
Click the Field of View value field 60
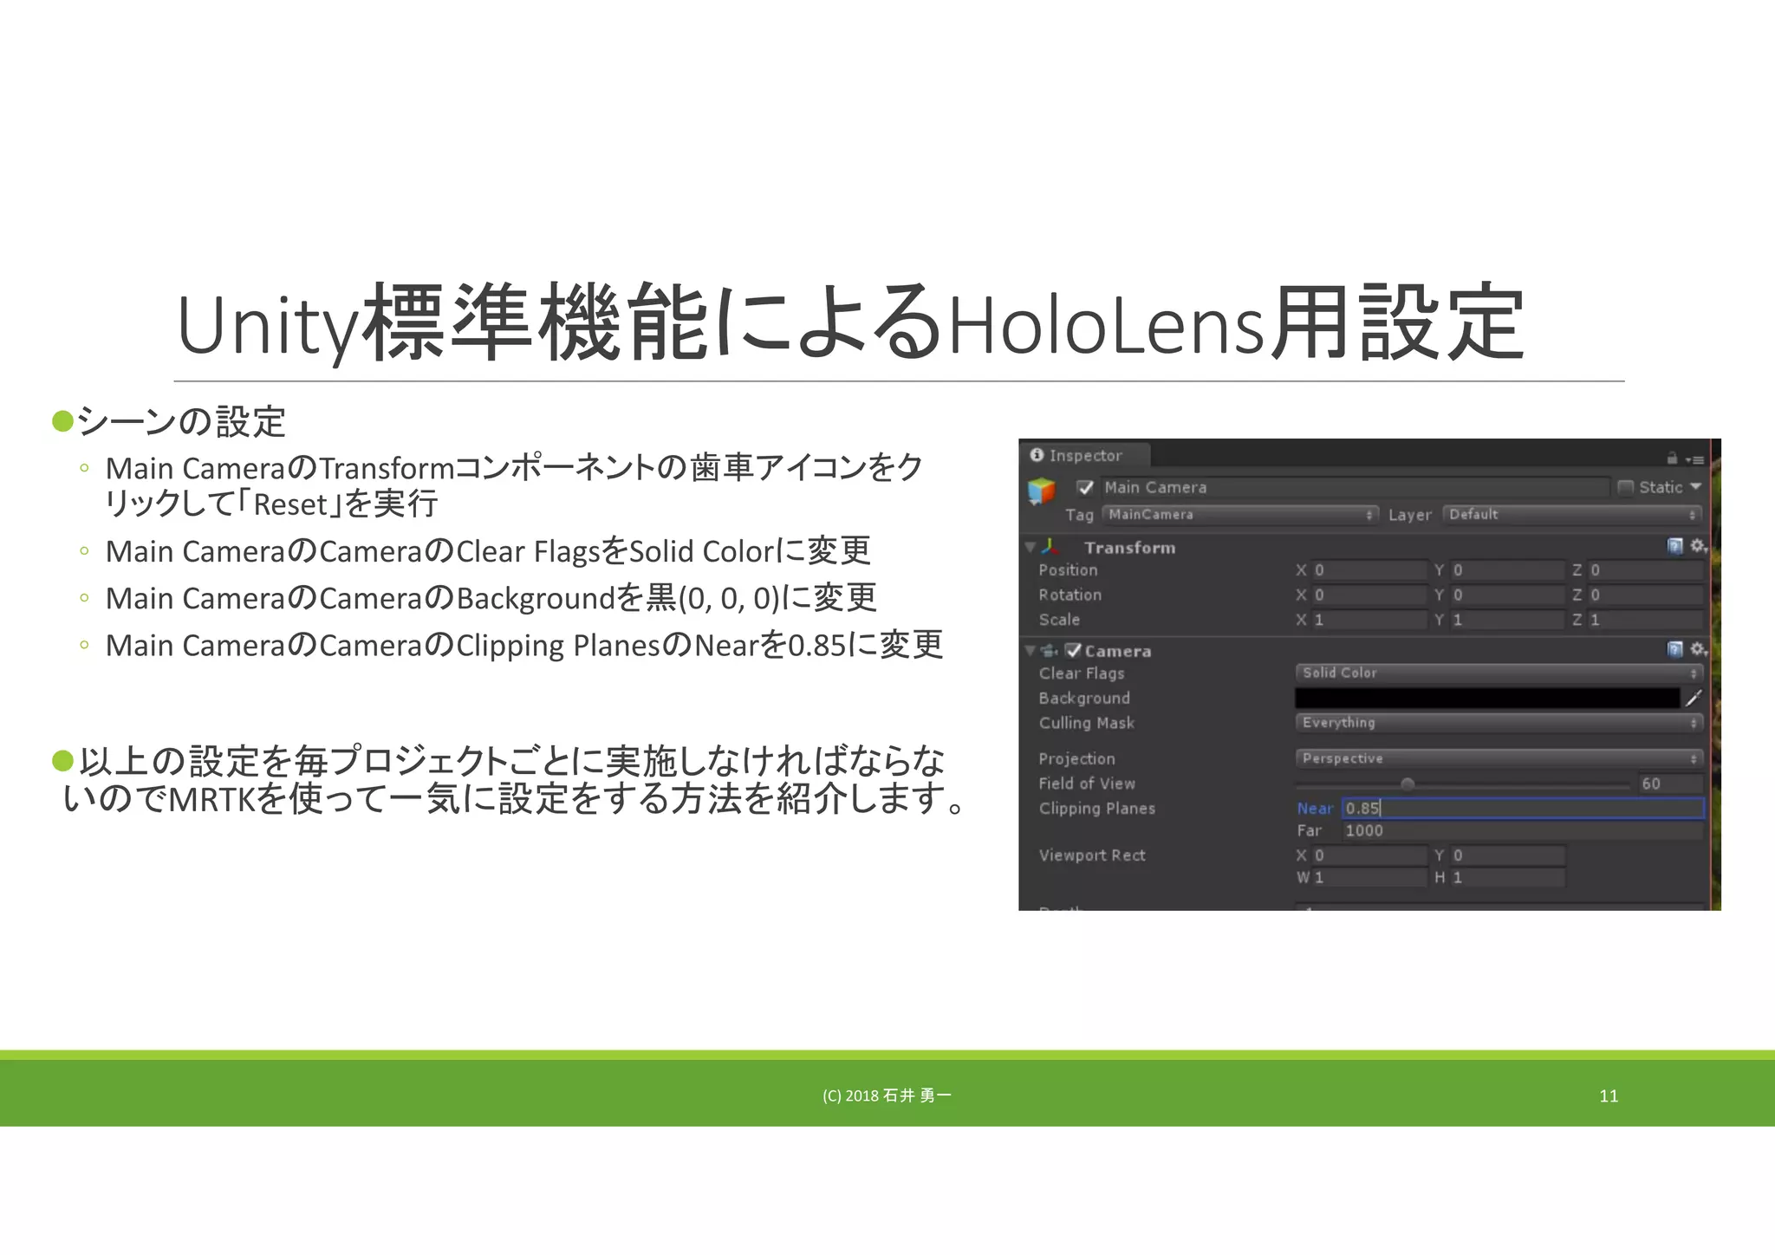coord(1670,784)
